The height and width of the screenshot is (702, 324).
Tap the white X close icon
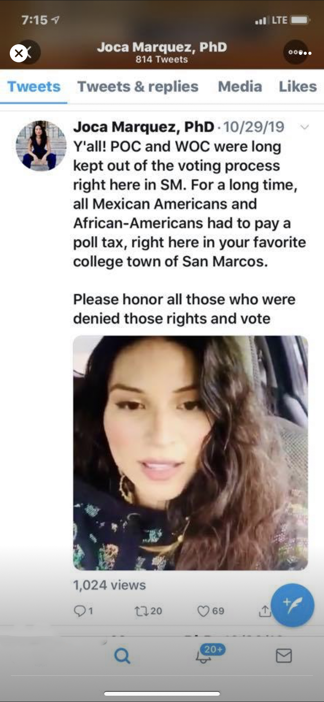click(x=19, y=53)
